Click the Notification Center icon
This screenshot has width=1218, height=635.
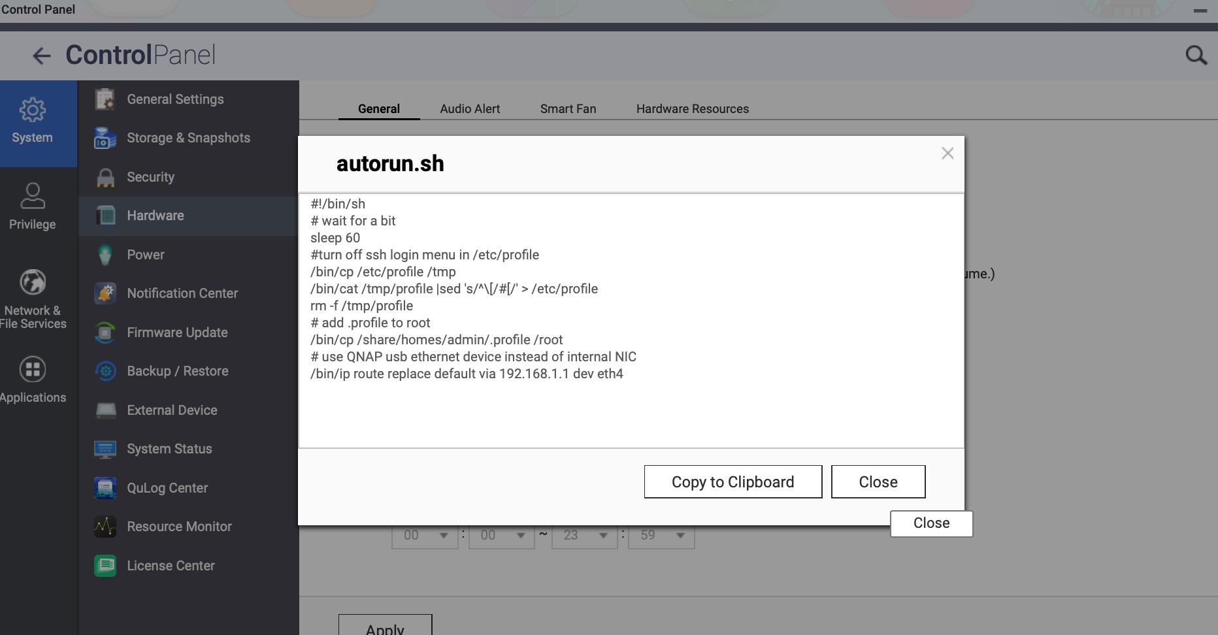tap(105, 293)
